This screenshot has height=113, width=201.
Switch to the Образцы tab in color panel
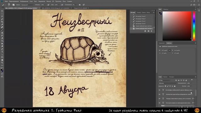click(x=166, y=9)
